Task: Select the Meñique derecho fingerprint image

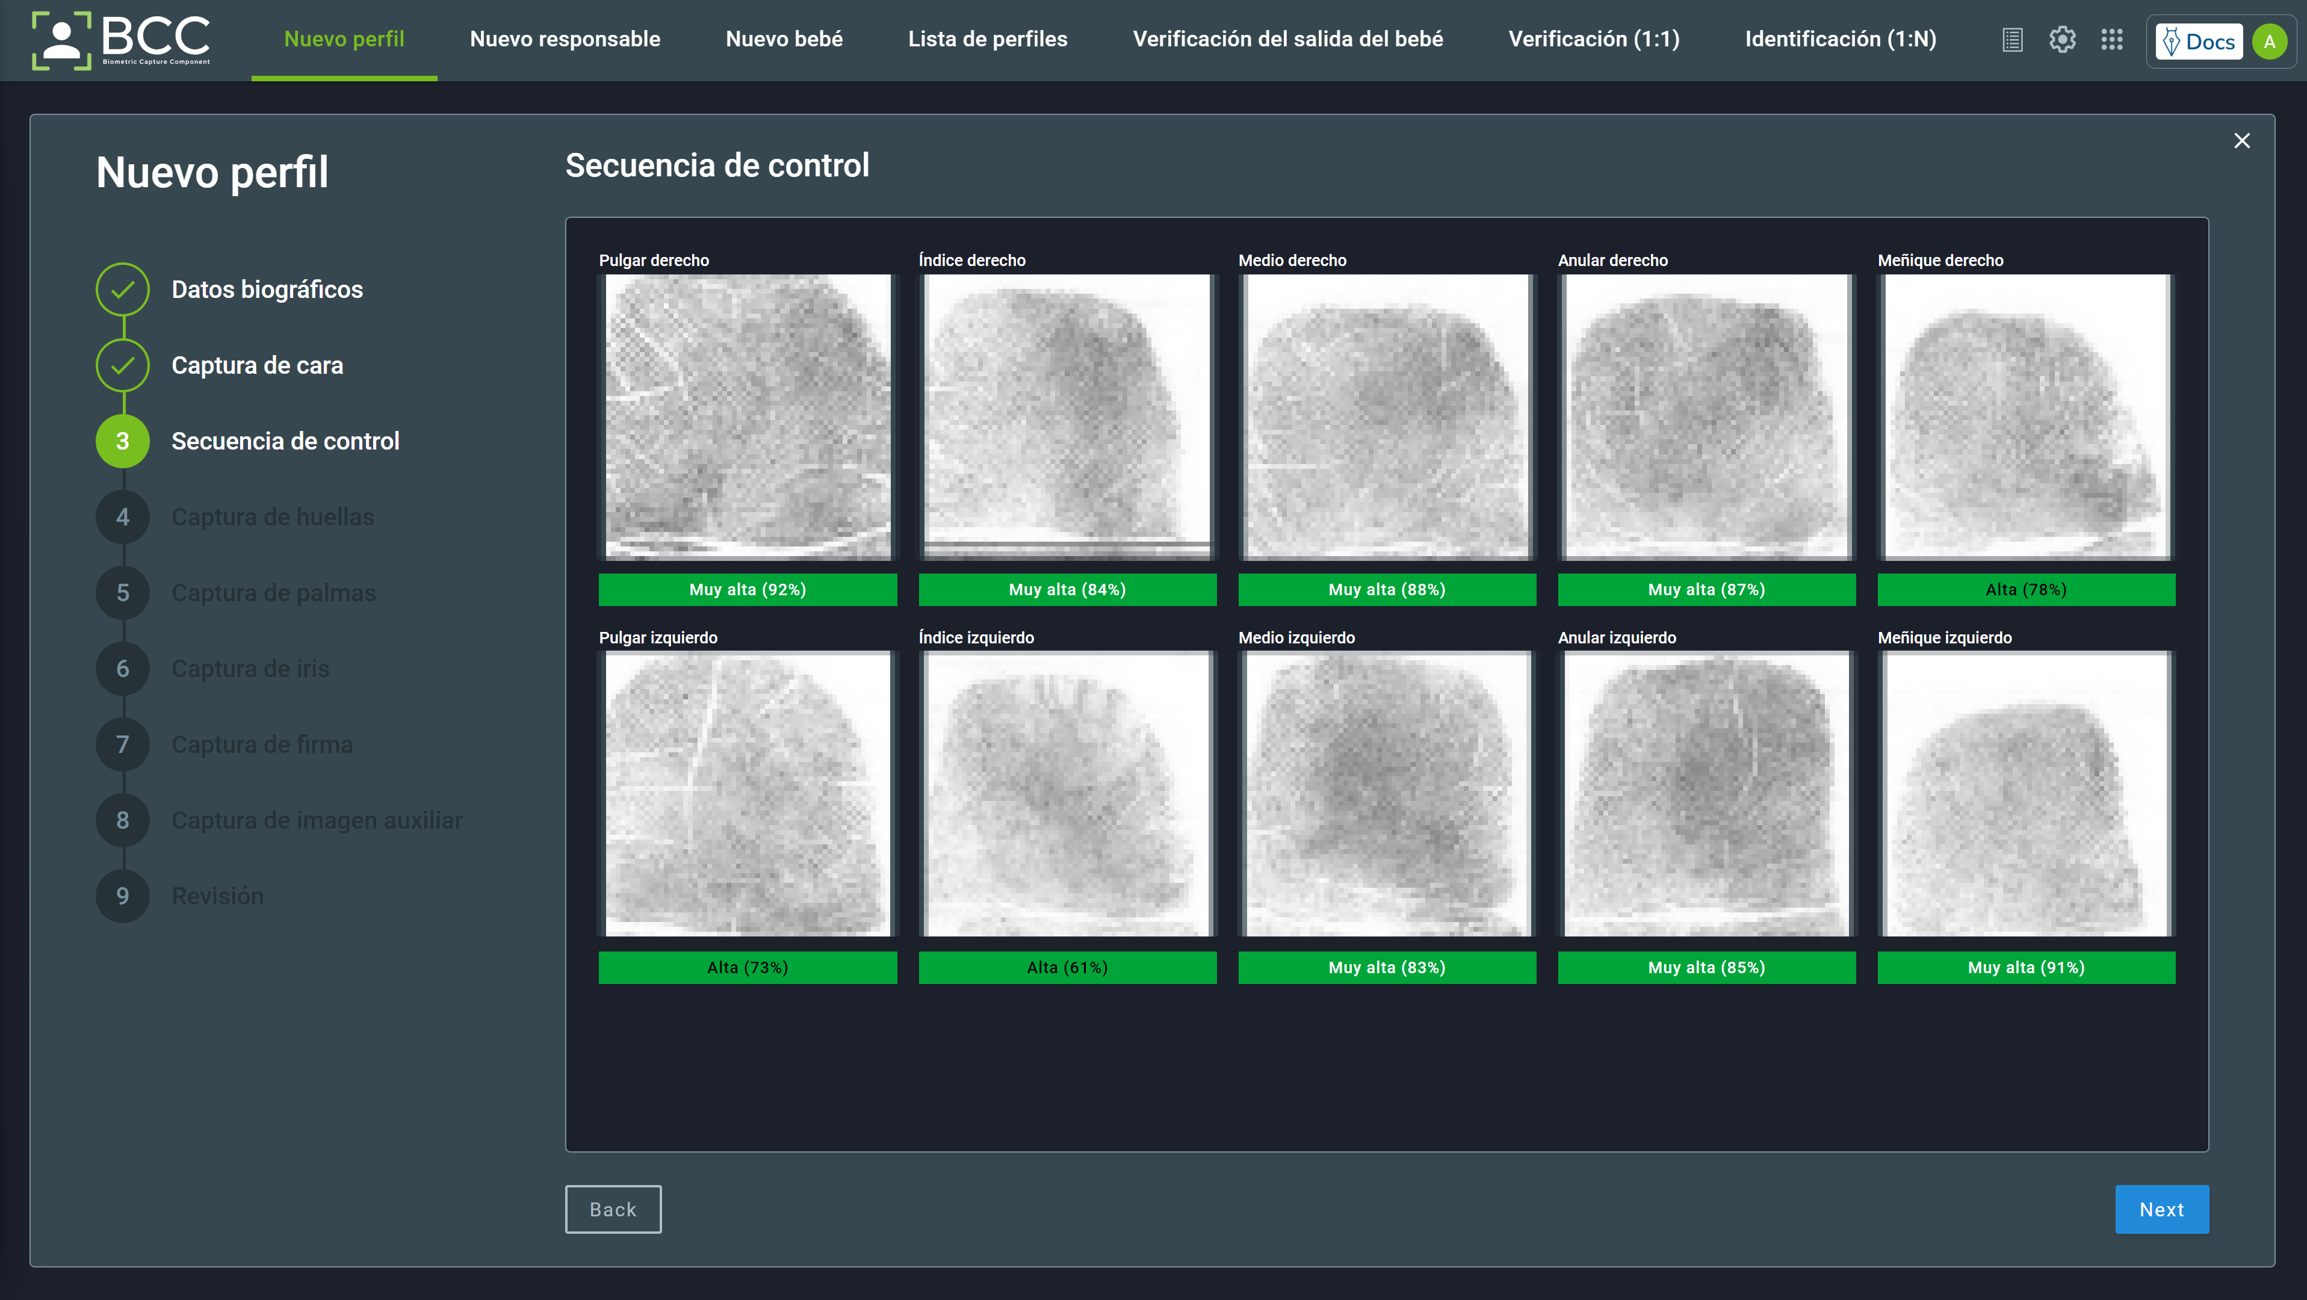Action: [2027, 417]
